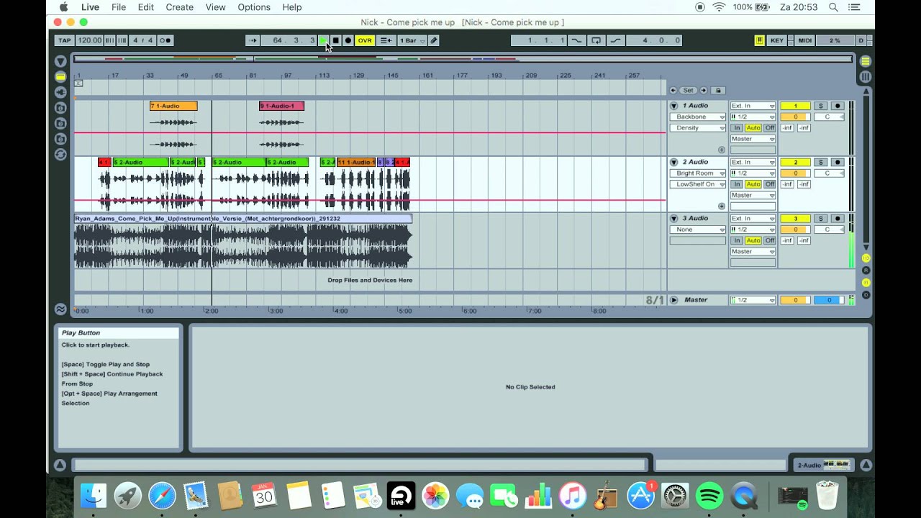Toggle the Mixer section M button
Viewport: 921px width, 518px height.
(x=866, y=283)
